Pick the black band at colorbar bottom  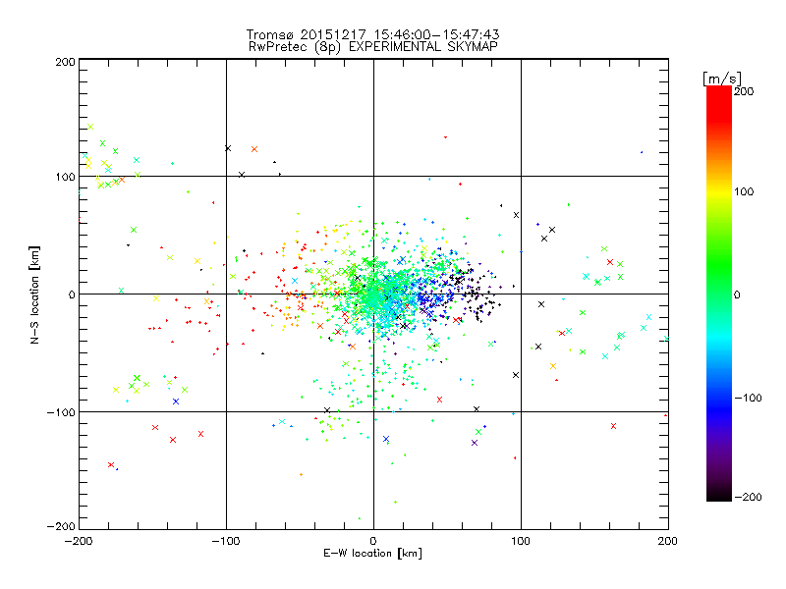pos(719,496)
